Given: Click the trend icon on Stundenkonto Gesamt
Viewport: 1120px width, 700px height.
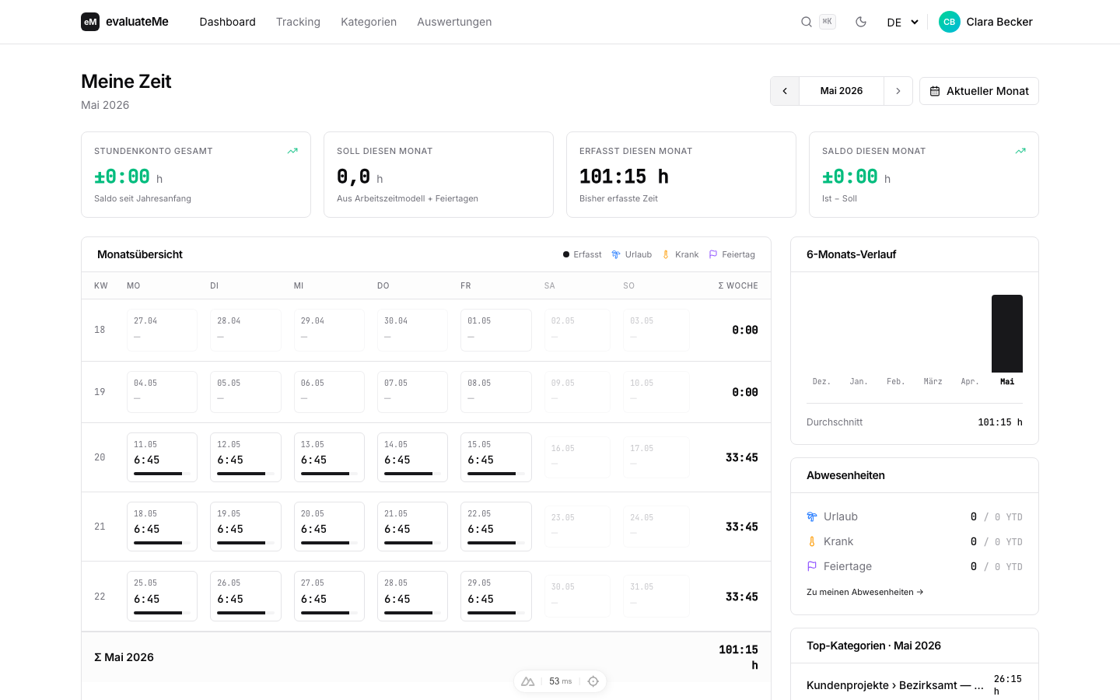Looking at the screenshot, I should coord(292,151).
